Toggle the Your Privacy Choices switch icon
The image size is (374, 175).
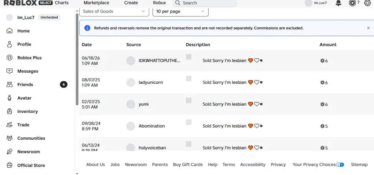pos(340,164)
